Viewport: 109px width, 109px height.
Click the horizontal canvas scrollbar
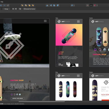coord(42,102)
